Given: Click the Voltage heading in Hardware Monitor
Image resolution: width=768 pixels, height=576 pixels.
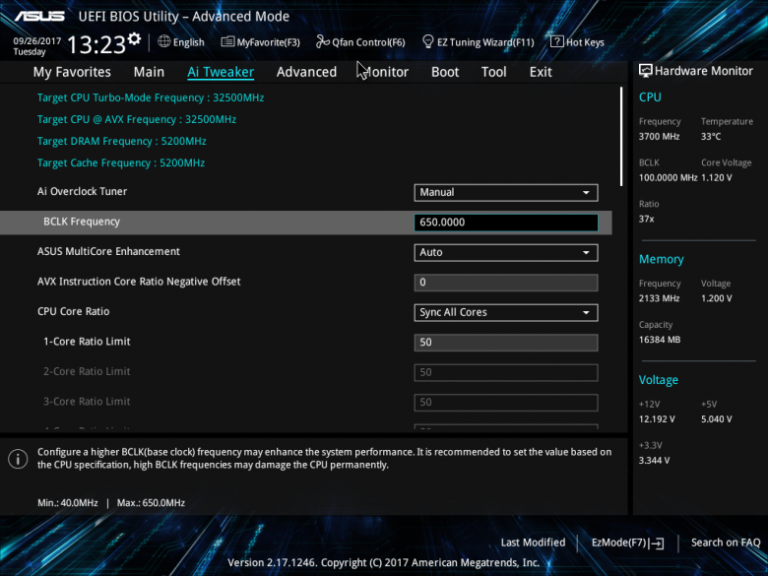Looking at the screenshot, I should [x=659, y=380].
